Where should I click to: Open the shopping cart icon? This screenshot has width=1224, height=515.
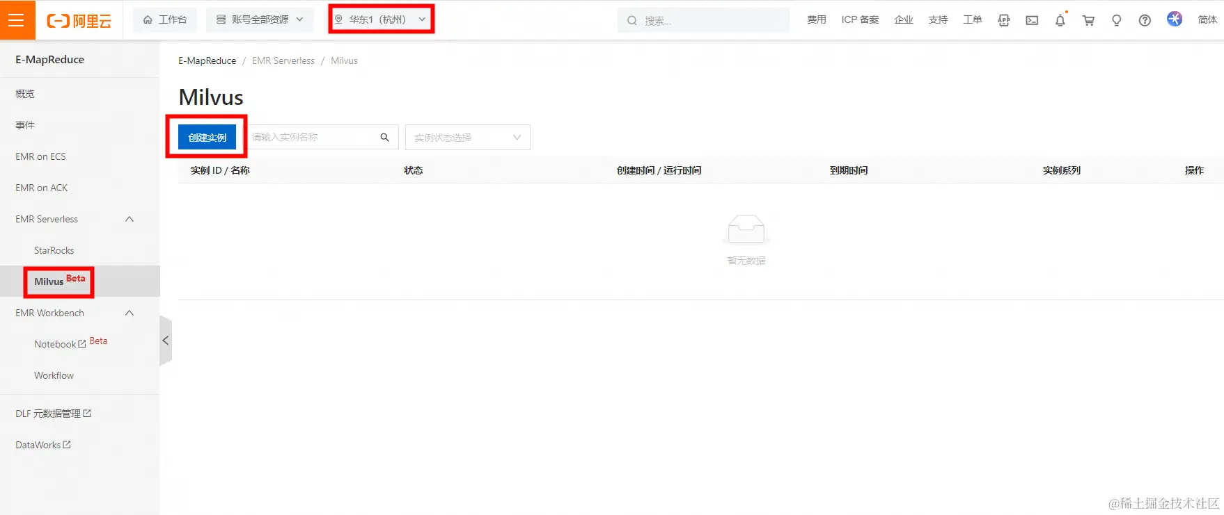point(1088,20)
